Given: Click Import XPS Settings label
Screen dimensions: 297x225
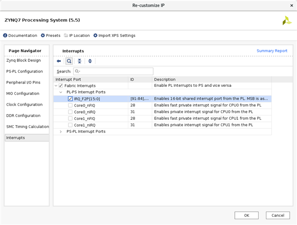Looking at the screenshot, I should (x=117, y=36).
